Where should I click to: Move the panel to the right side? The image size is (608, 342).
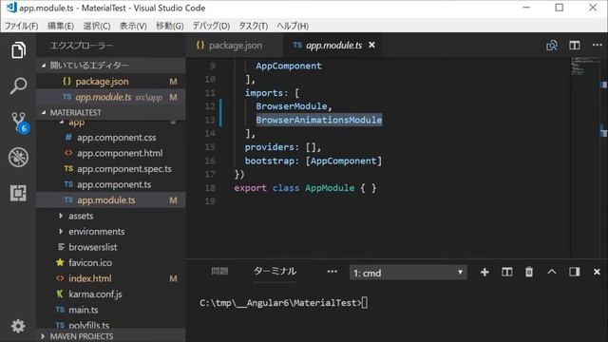pos(574,272)
